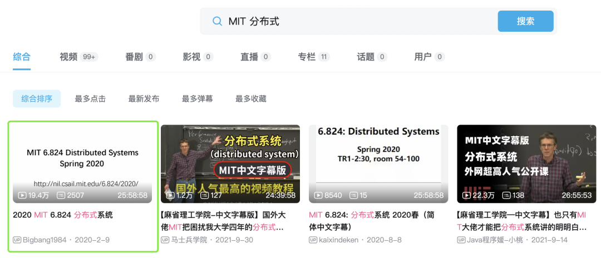This screenshot has height=258, width=601.
Task: Click the upload date 2021-9-14
Action: 549,240
